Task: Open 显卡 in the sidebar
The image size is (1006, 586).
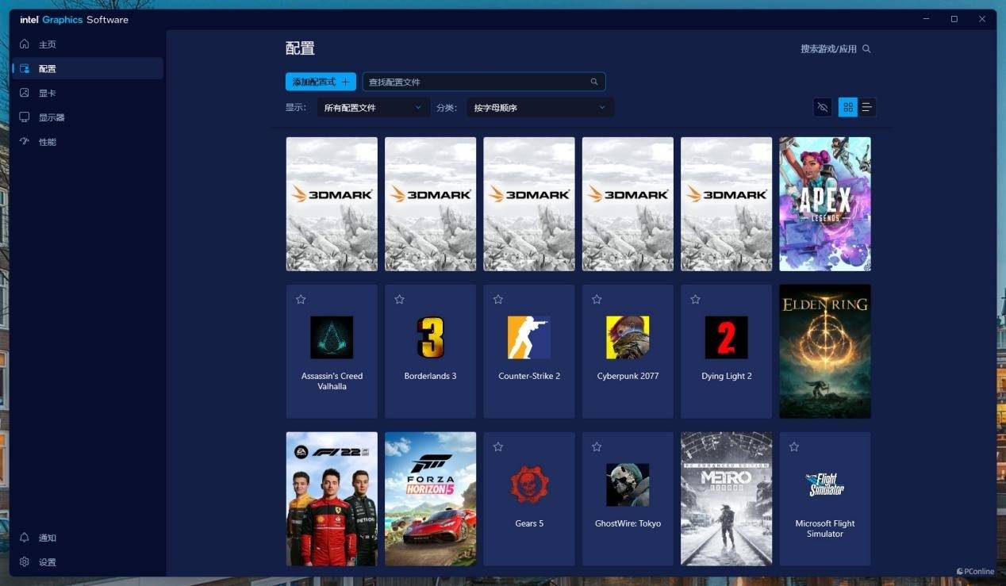Action: [48, 94]
